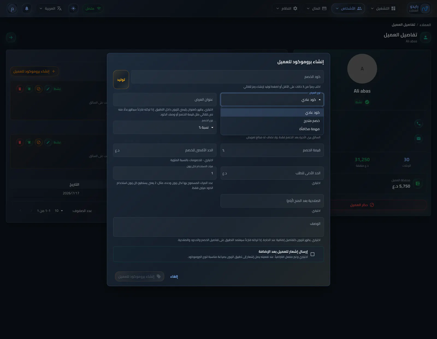Open the المال navigation menu
This screenshot has width=437, height=339.
(x=316, y=8)
